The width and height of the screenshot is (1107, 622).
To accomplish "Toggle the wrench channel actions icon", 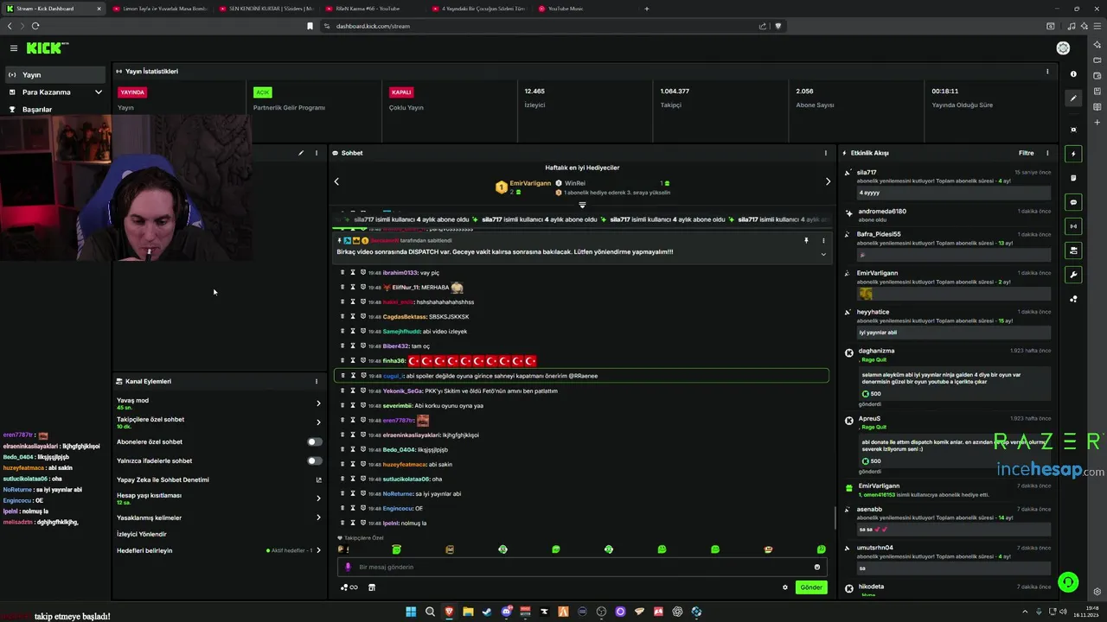I will click(1073, 275).
